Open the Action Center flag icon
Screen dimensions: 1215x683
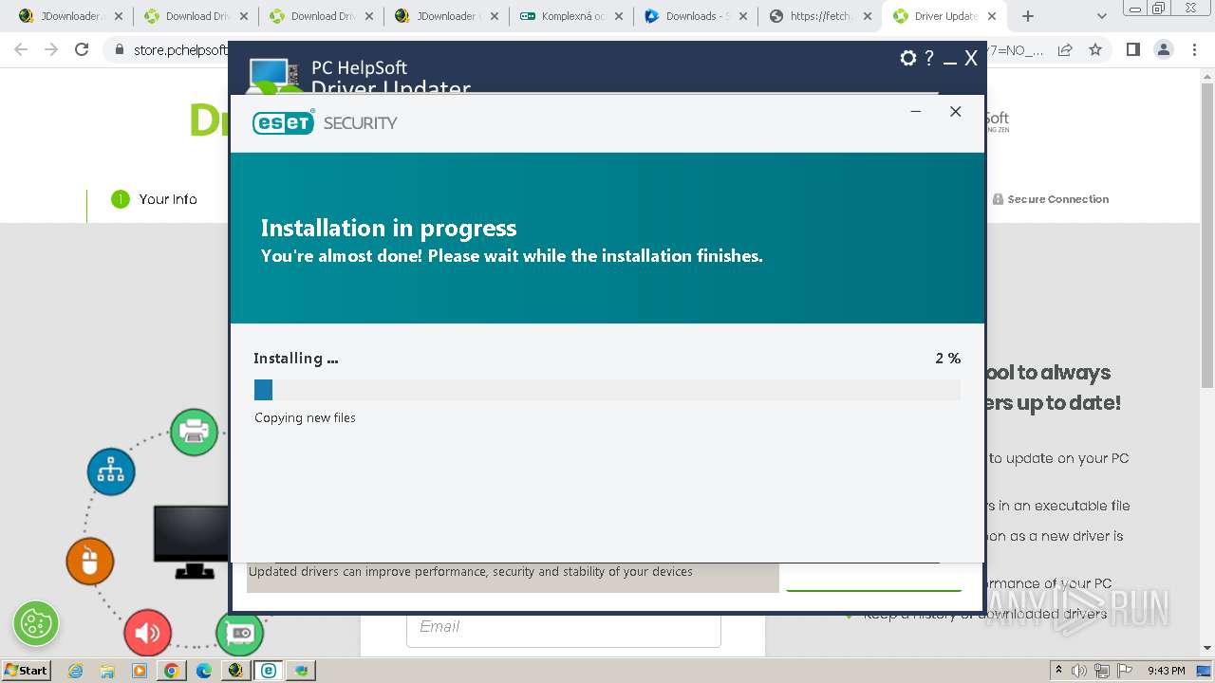tap(1126, 671)
